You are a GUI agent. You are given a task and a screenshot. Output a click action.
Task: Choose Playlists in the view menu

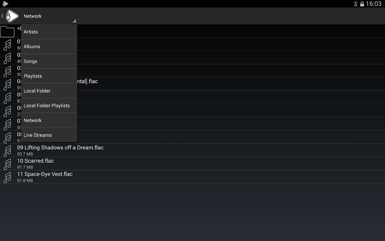click(49, 76)
